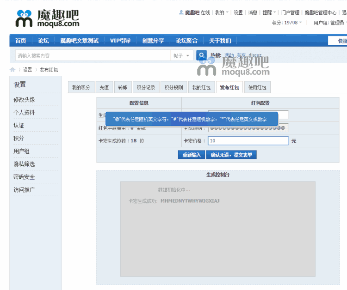Click the 设置 link in top bar
The image size is (347, 290).
(238, 12)
